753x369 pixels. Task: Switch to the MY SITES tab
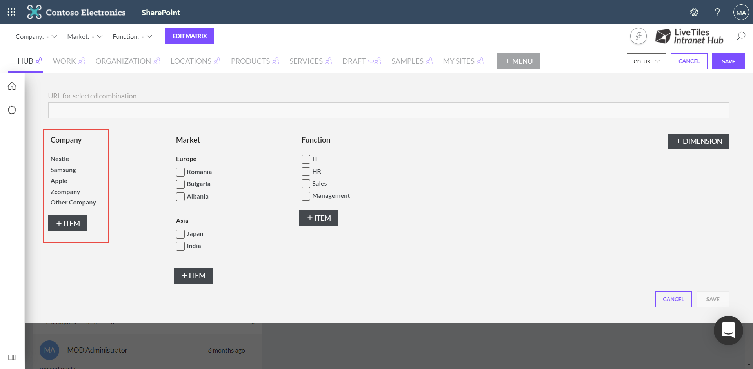(459, 61)
